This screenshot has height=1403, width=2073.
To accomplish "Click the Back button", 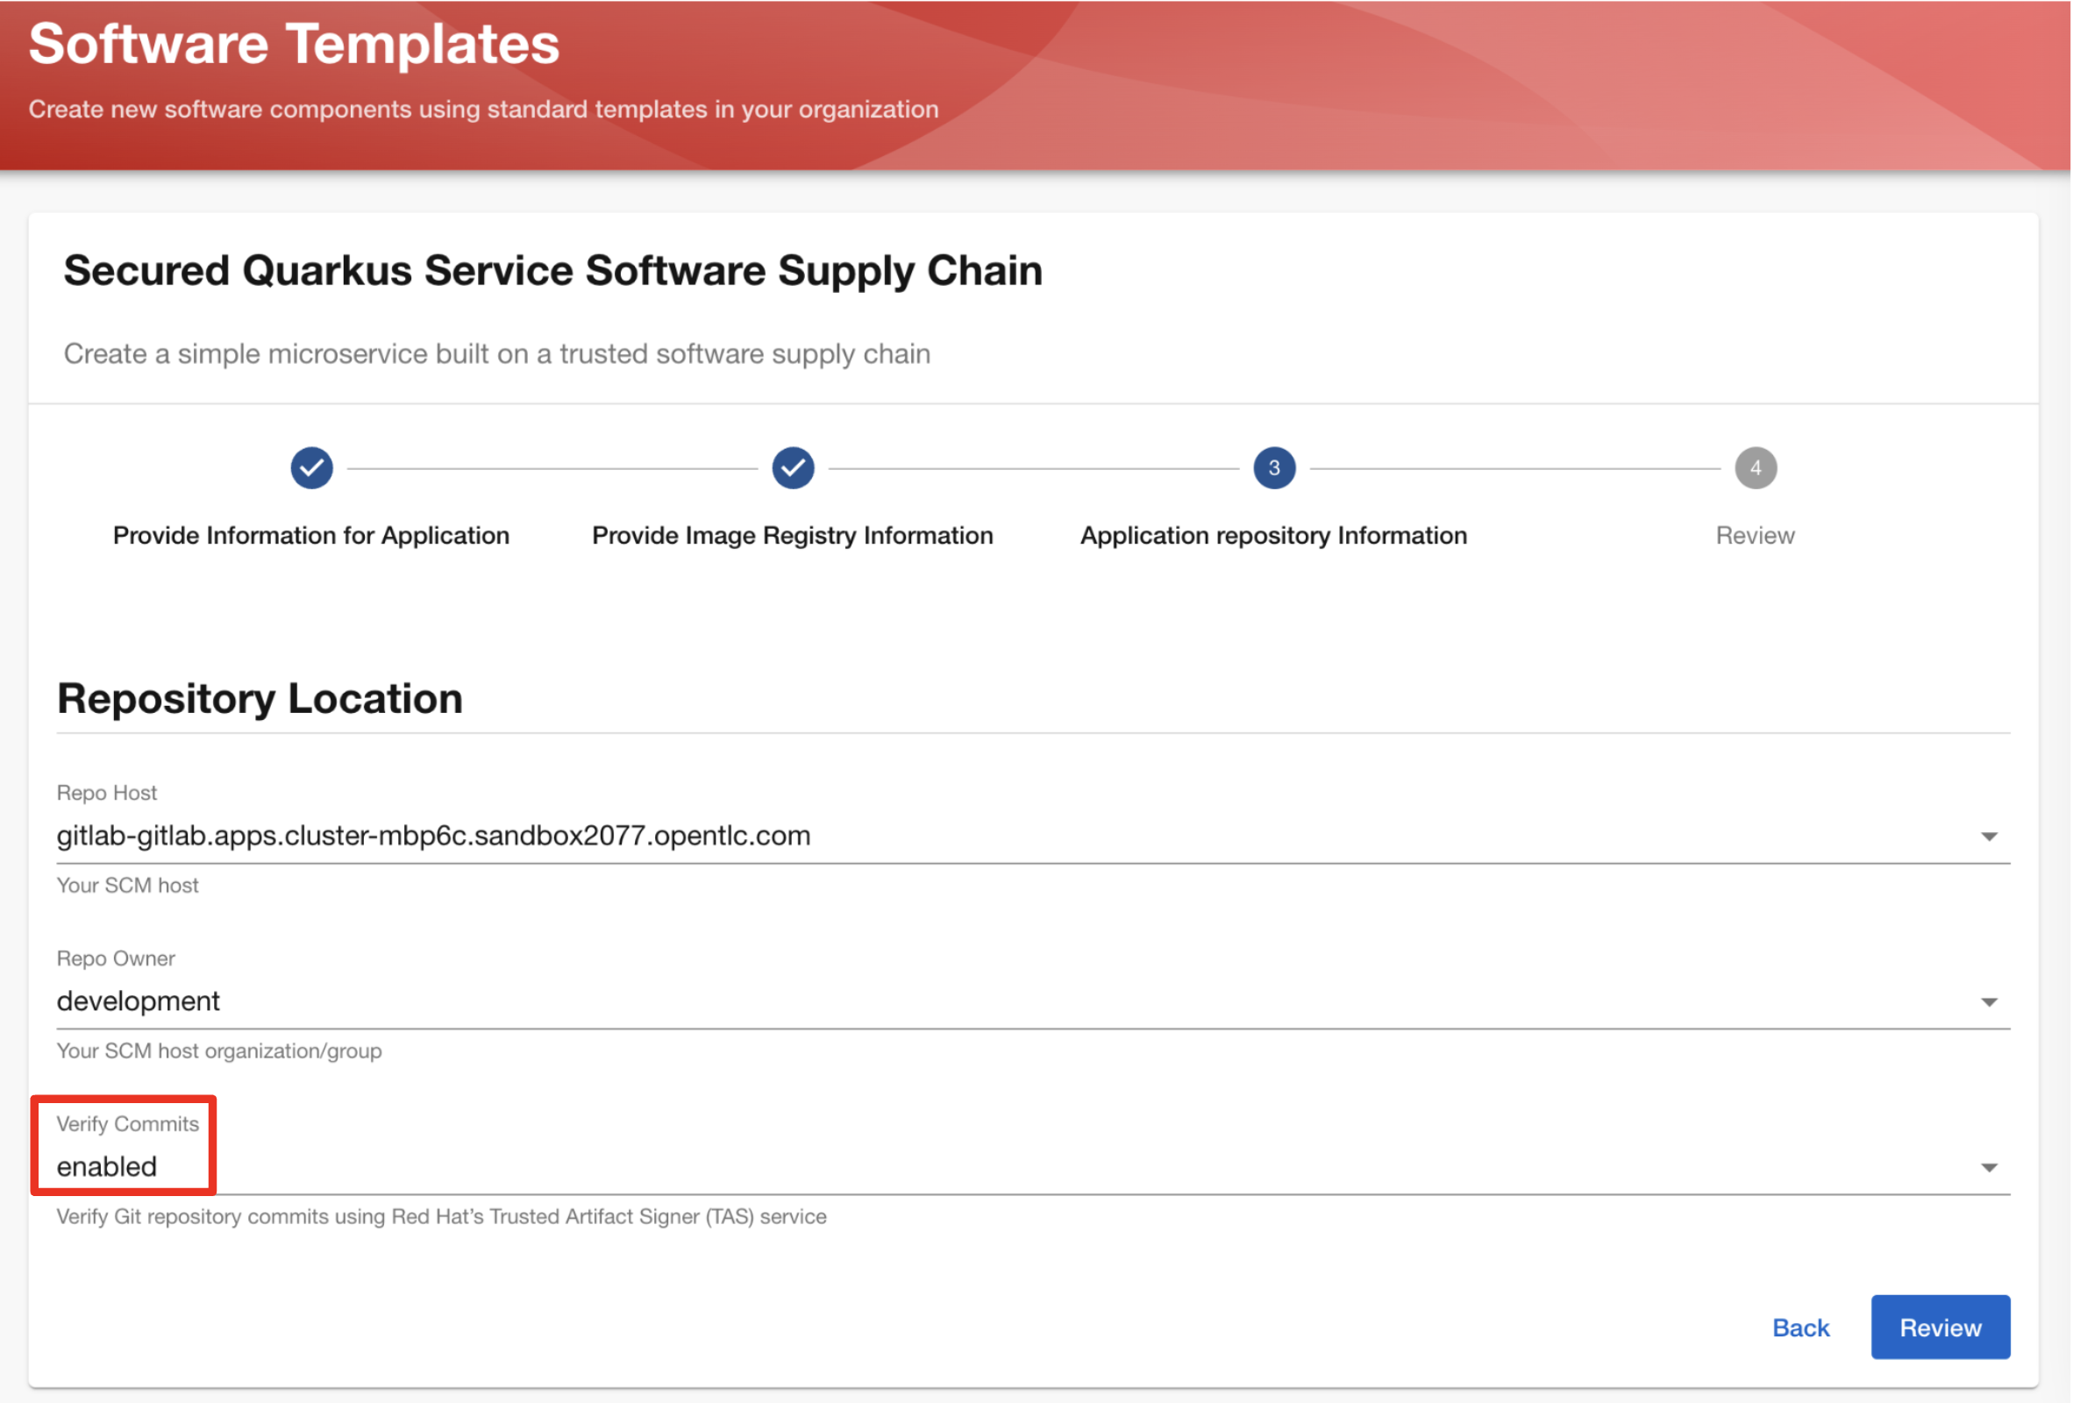I will click(x=1801, y=1328).
